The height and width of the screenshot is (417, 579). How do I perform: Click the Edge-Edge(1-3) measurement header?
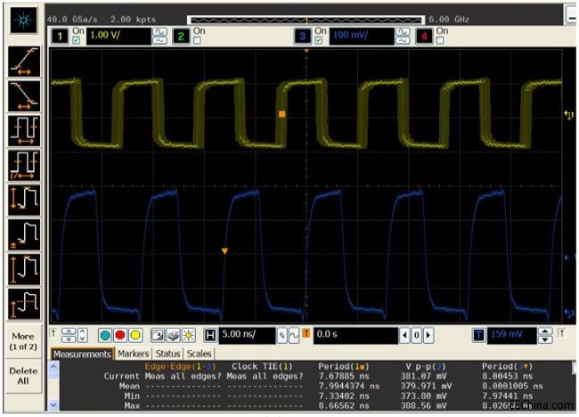point(180,366)
